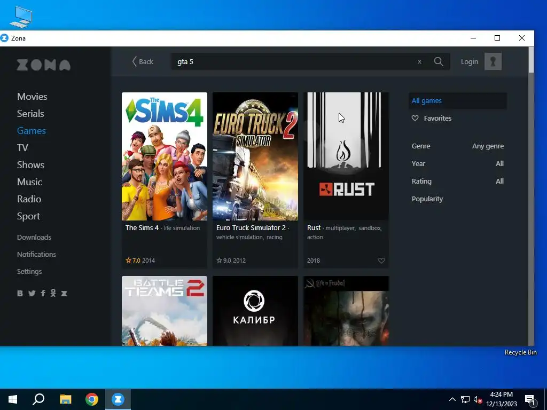The width and height of the screenshot is (547, 410).
Task: Click the user avatar icon beside Login
Action: coord(493,62)
